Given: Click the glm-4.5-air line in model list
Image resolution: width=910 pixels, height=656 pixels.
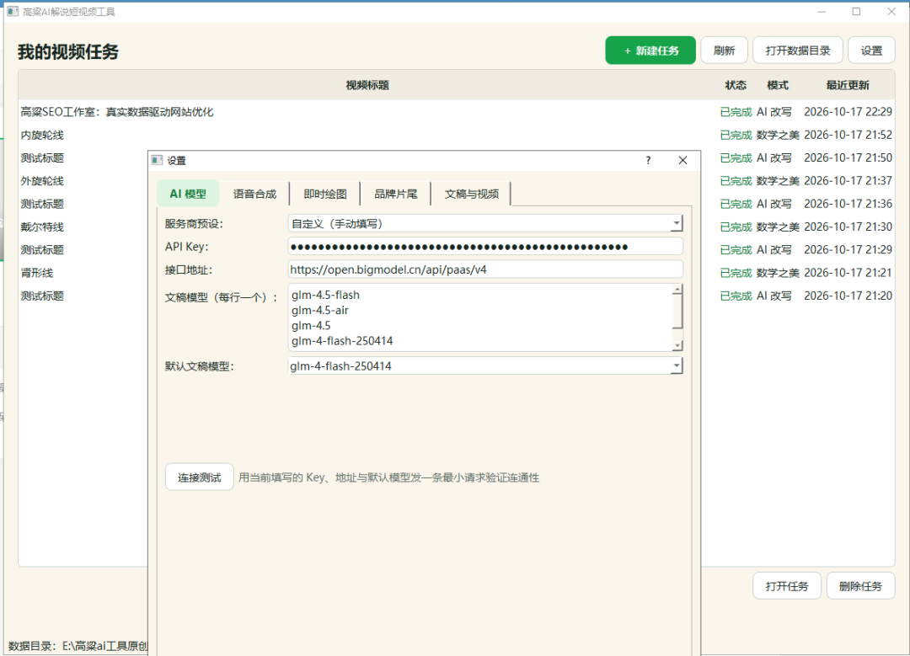Looking at the screenshot, I should tap(320, 310).
